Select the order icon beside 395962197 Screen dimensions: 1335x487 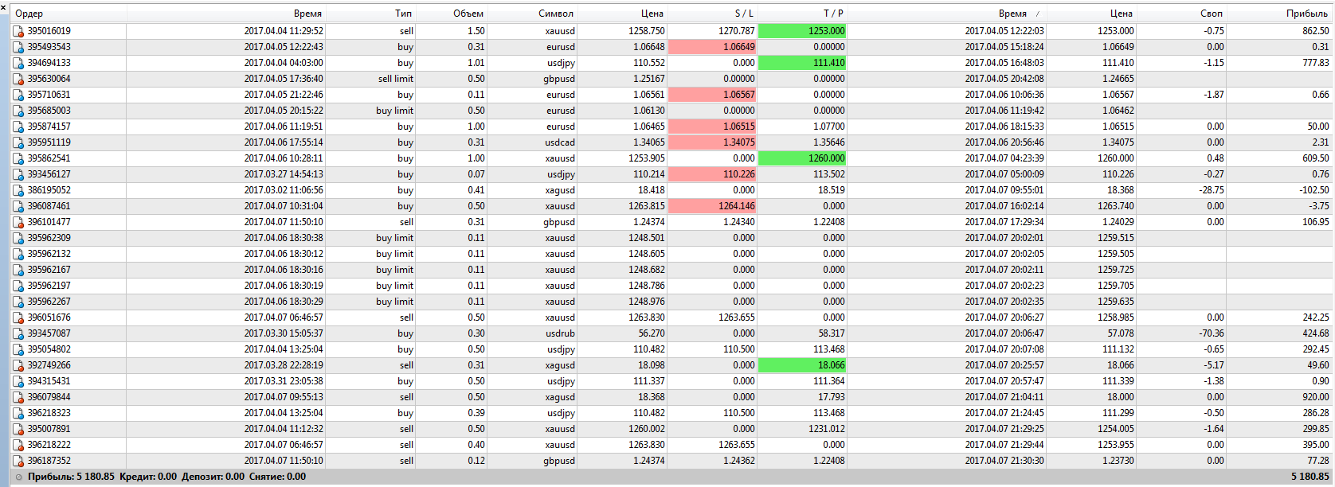18,286
